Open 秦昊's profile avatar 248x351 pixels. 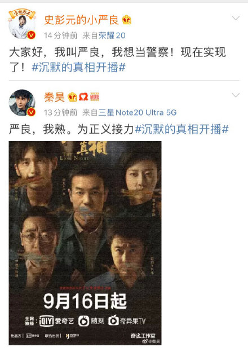point(22,103)
